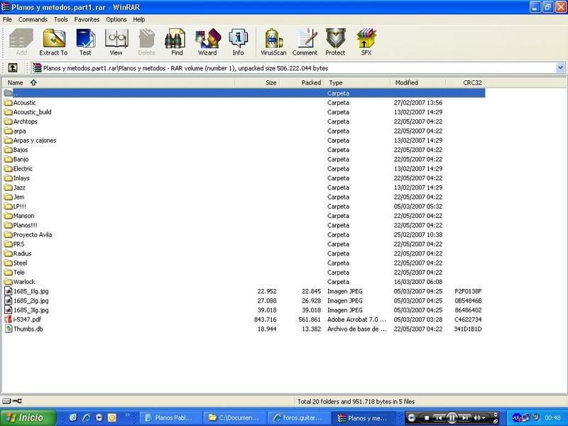Switch to foros.guitar... browser taskbar button
The image size is (568, 426).
tap(299, 417)
